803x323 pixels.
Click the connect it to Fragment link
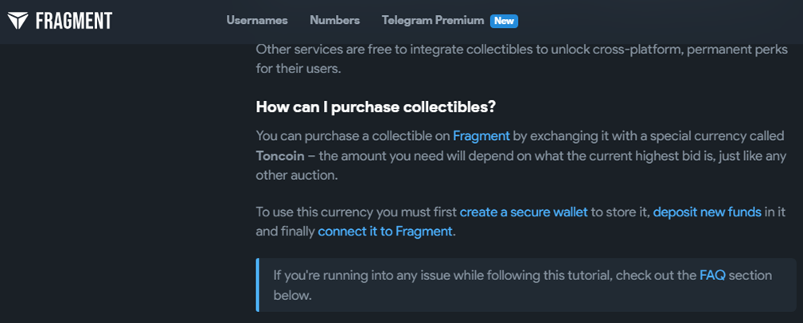coord(385,232)
